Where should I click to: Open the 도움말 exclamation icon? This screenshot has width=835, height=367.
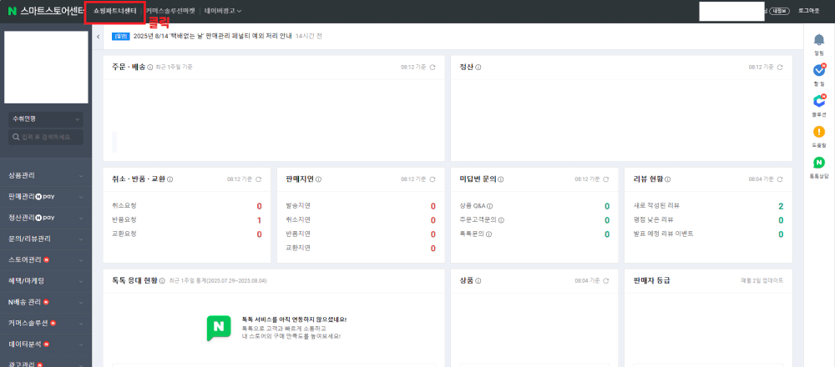coord(819,132)
